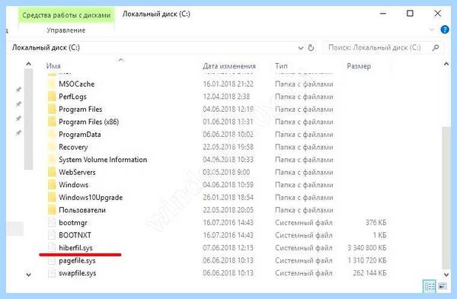Image resolution: width=457 pixels, height=299 pixels.
Task: Select the hiberfil.sys file icon
Action: coord(52,248)
